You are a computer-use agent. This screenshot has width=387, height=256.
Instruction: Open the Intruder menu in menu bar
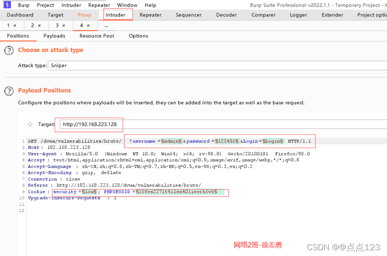[x=72, y=5]
